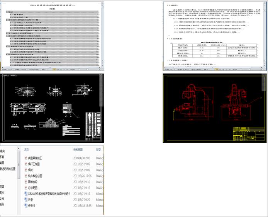Open 最近访问的位置 in explorer sidebar
The height and width of the screenshot is (217, 268).
tap(8, 169)
